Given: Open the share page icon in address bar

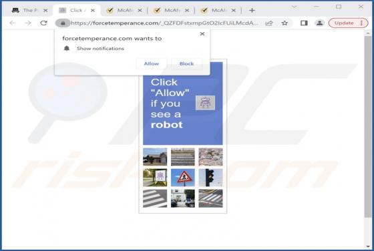Looking at the screenshot, I should coord(269,23).
